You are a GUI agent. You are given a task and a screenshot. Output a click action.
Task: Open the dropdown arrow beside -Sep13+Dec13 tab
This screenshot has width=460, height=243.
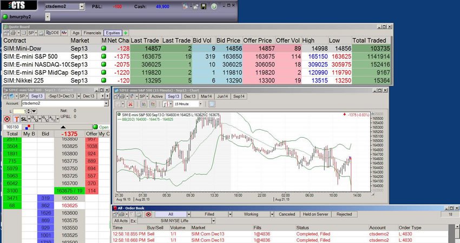click(78, 96)
